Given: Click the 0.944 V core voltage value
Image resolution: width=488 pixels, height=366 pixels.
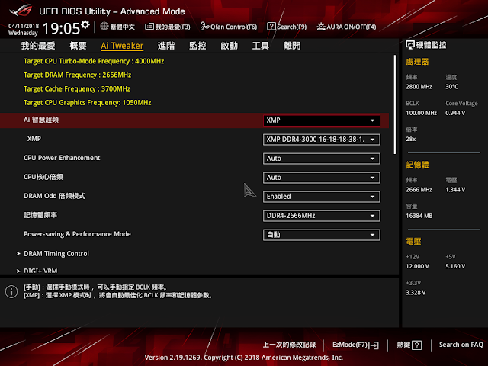Looking at the screenshot, I should tap(455, 113).
